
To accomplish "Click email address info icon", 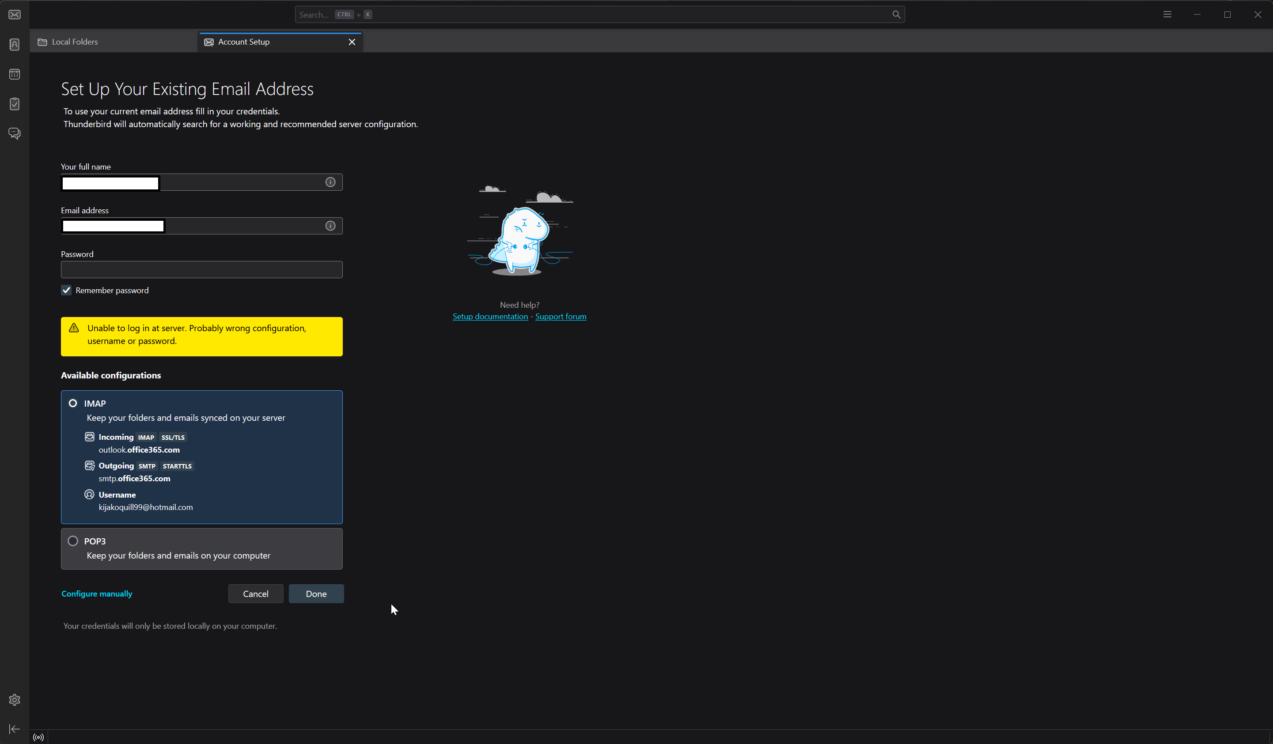I will point(330,226).
